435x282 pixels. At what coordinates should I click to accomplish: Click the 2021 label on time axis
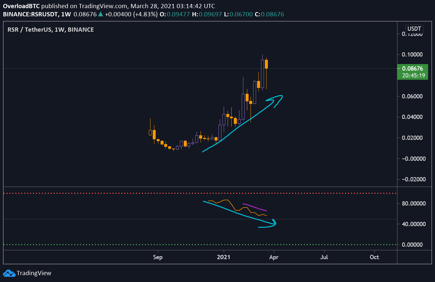click(x=224, y=257)
